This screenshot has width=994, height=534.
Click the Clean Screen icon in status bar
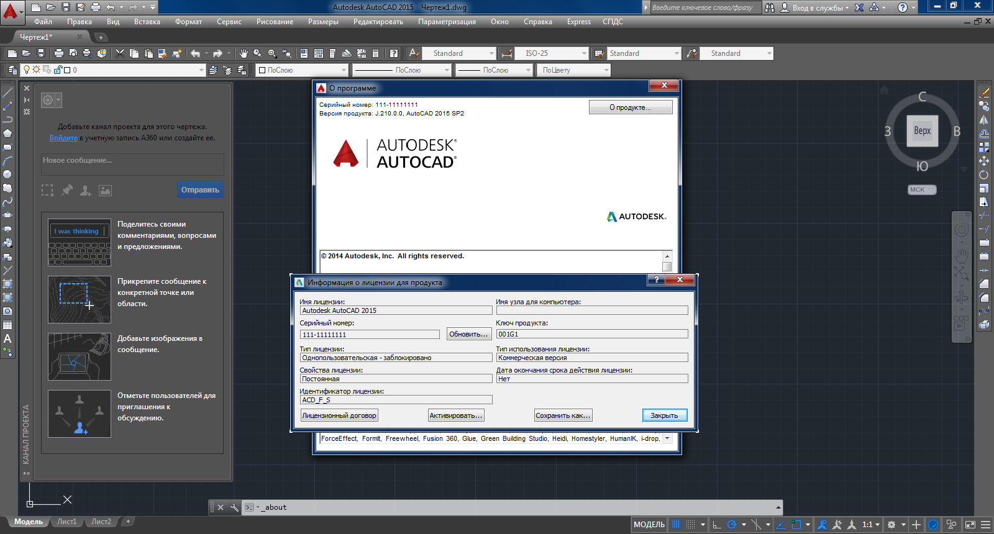coord(970,525)
